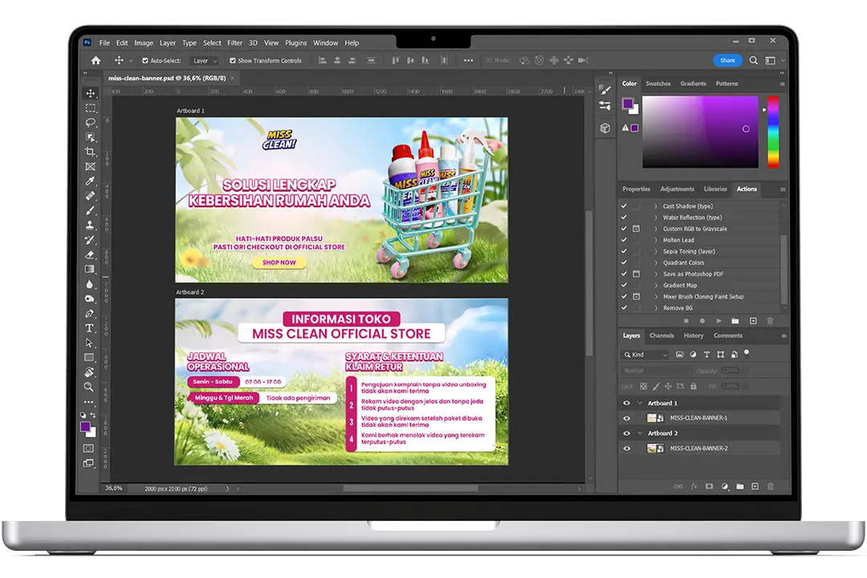Click the blue Share button

[x=727, y=60]
